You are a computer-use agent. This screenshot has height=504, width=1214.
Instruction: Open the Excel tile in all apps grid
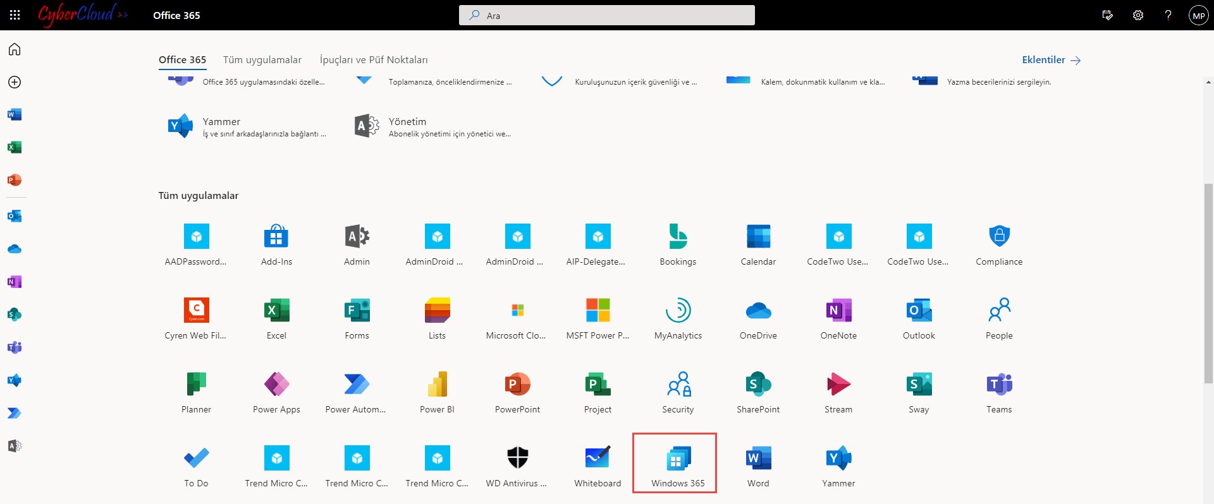(x=276, y=319)
